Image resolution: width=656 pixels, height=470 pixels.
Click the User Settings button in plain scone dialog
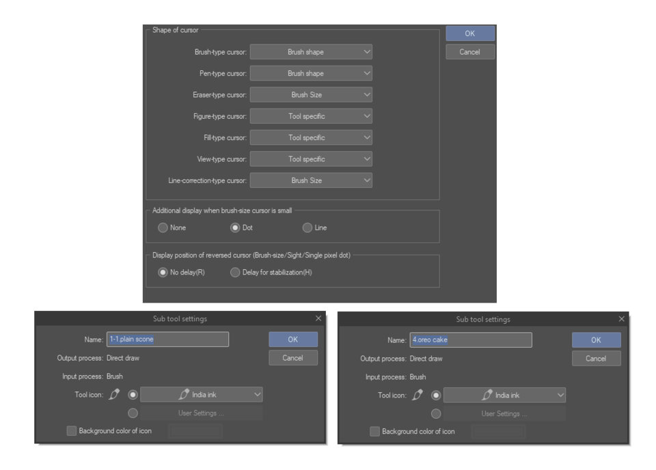[202, 413]
